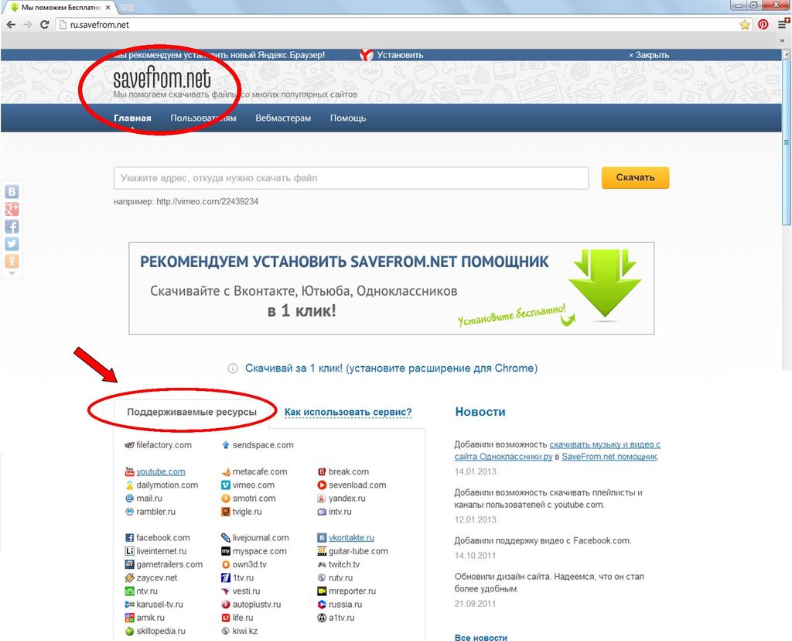This screenshot has width=792, height=641.
Task: Click the dailymotion.com favicon
Action: [x=129, y=485]
